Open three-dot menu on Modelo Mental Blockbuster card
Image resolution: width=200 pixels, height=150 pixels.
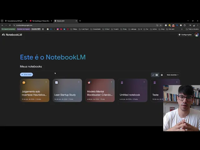pyautogui.click(x=111, y=82)
